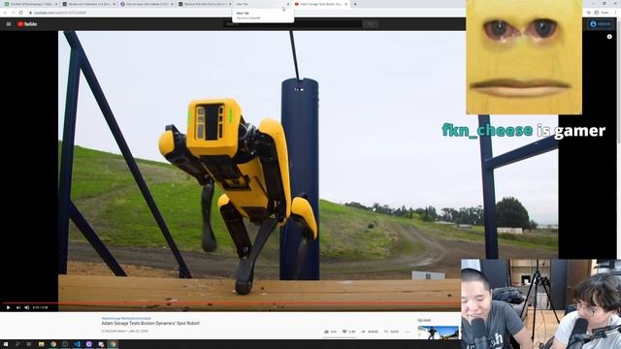Click the YouTube search magnifier button

point(371,24)
